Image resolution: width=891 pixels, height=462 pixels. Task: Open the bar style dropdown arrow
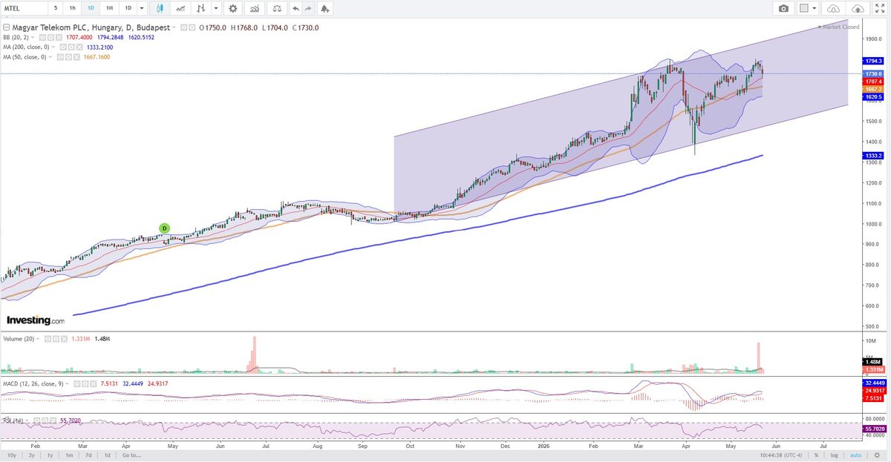coord(216,8)
